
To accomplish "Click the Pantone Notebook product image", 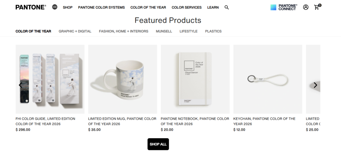I will (x=195, y=79).
